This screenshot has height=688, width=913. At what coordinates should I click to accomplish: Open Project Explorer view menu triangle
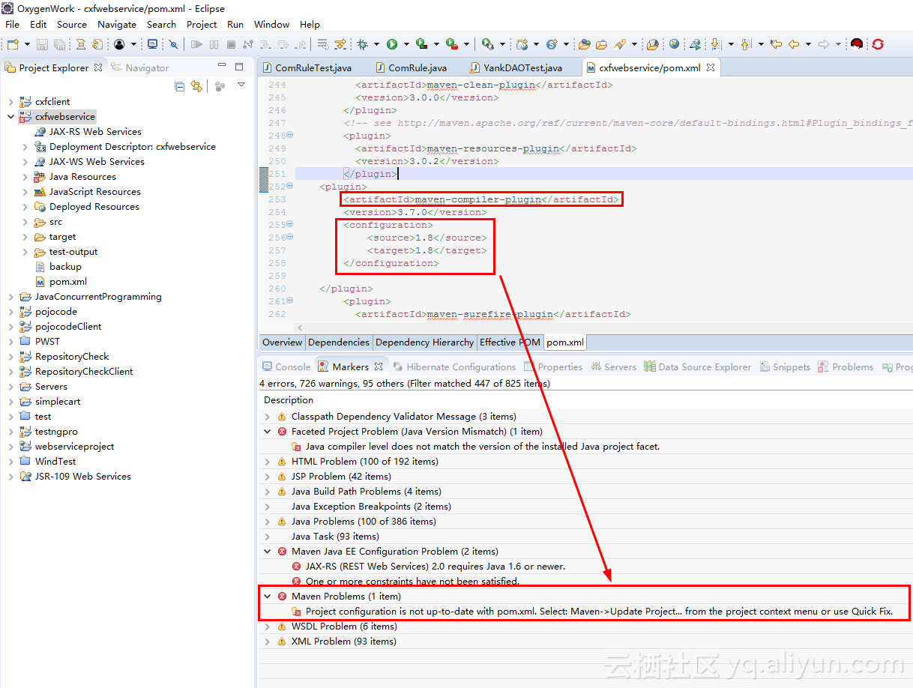pyautogui.click(x=241, y=85)
